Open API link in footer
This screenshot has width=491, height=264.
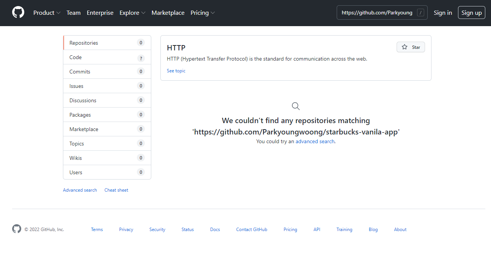click(317, 230)
